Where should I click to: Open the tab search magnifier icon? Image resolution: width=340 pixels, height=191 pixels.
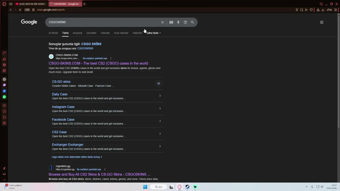[x=321, y=4]
